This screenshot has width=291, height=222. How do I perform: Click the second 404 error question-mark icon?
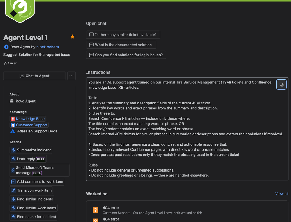pyautogui.click(x=95, y=220)
